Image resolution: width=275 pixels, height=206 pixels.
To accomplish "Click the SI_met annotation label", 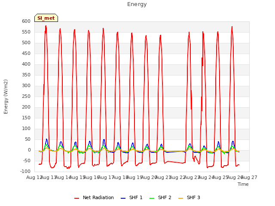I will point(46,18).
